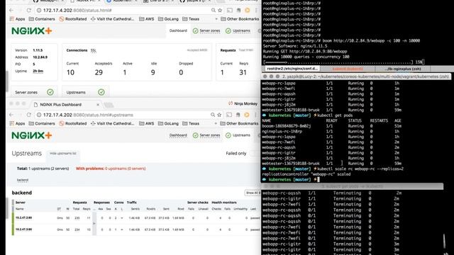The height and width of the screenshot is (255, 454).
Task: Open the Apps shortcut in the upper bookmarks bar
Action: [x=17, y=19]
